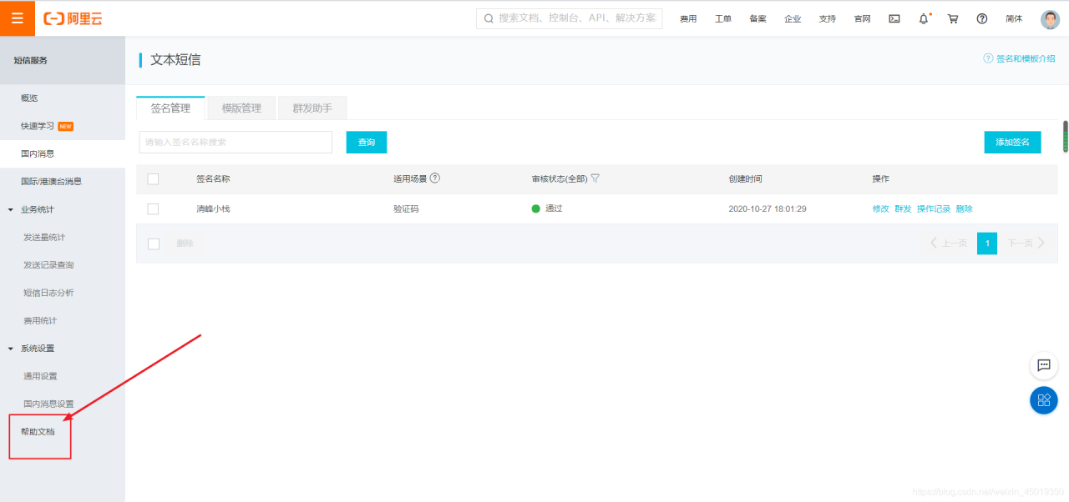Click the 添加签名 button
The height and width of the screenshot is (502, 1069).
coord(1012,142)
